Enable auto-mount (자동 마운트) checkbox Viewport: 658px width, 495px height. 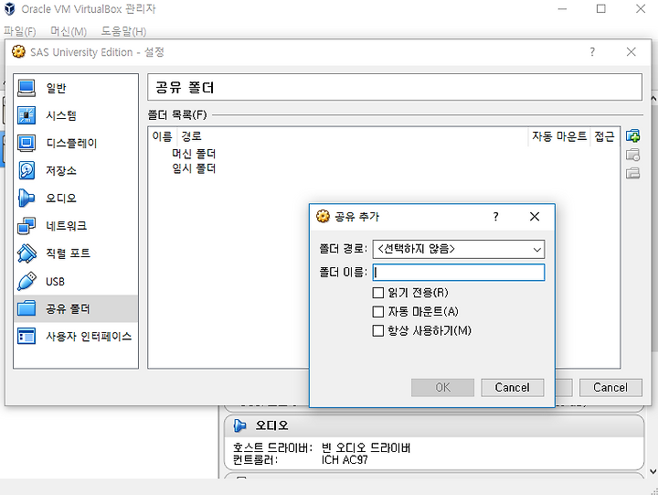coord(378,311)
